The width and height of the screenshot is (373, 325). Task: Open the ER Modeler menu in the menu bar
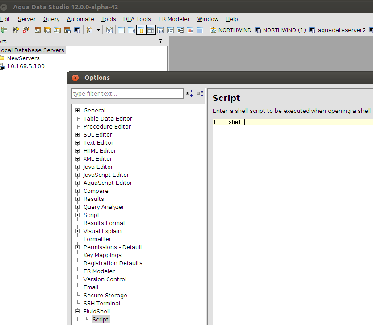tap(174, 19)
